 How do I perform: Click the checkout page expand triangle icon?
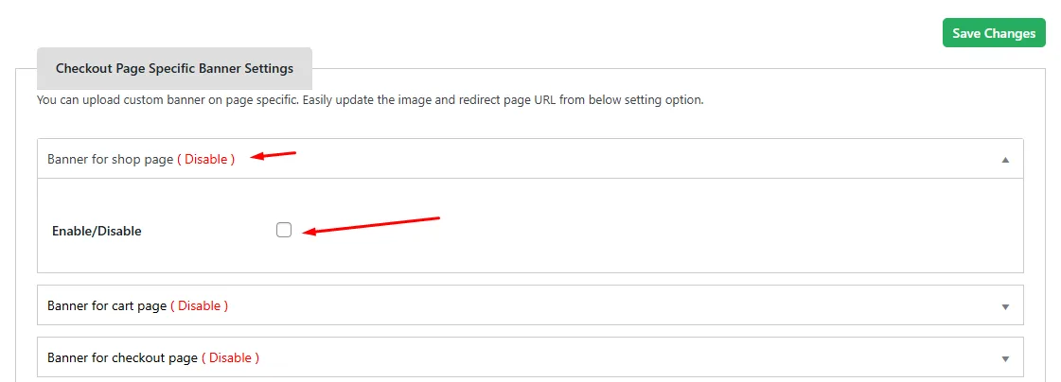point(1005,358)
